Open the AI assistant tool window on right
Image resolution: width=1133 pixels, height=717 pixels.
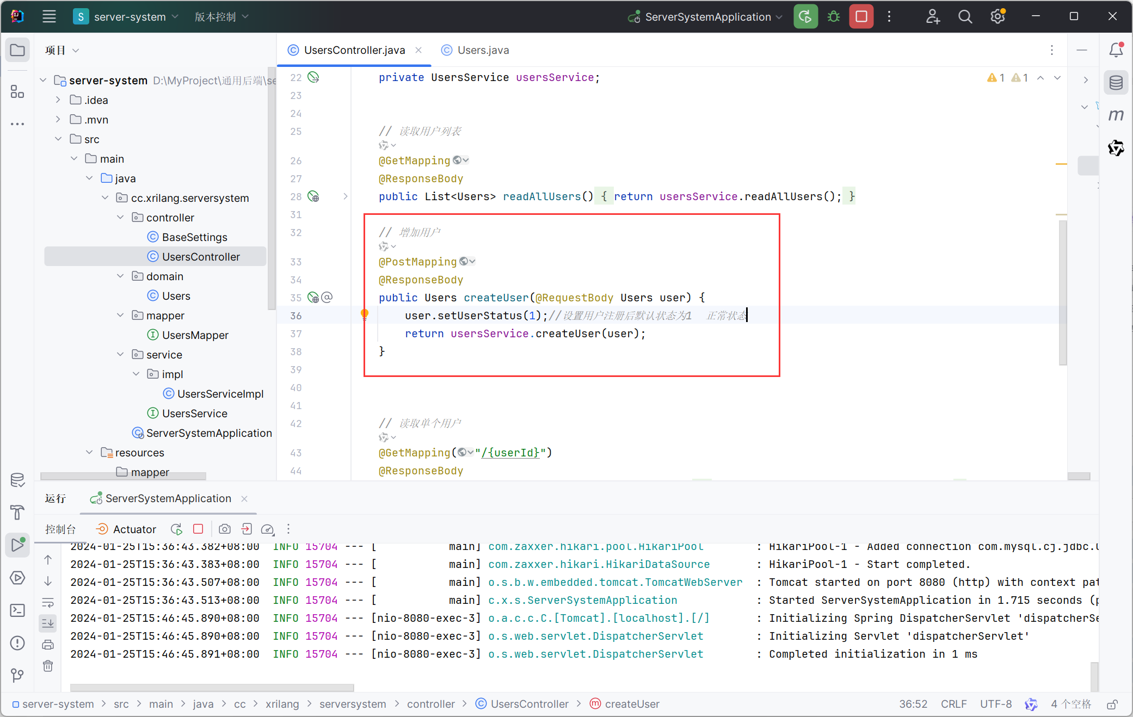1116,147
